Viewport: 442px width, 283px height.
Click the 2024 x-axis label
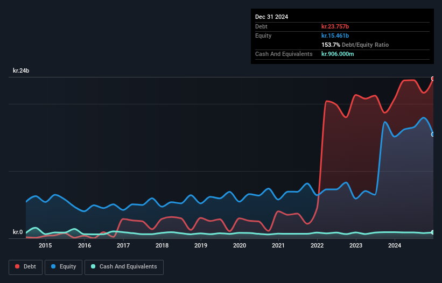395,245
